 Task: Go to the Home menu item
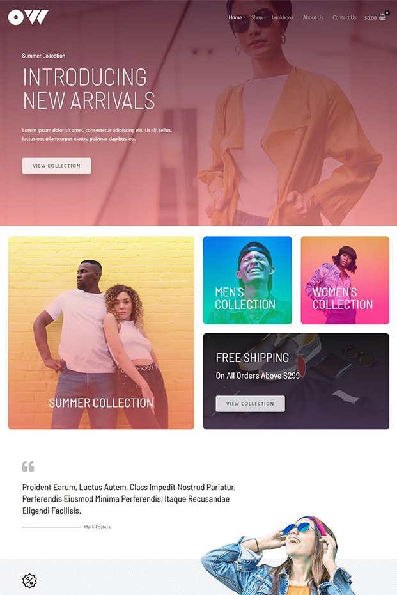pos(235,17)
